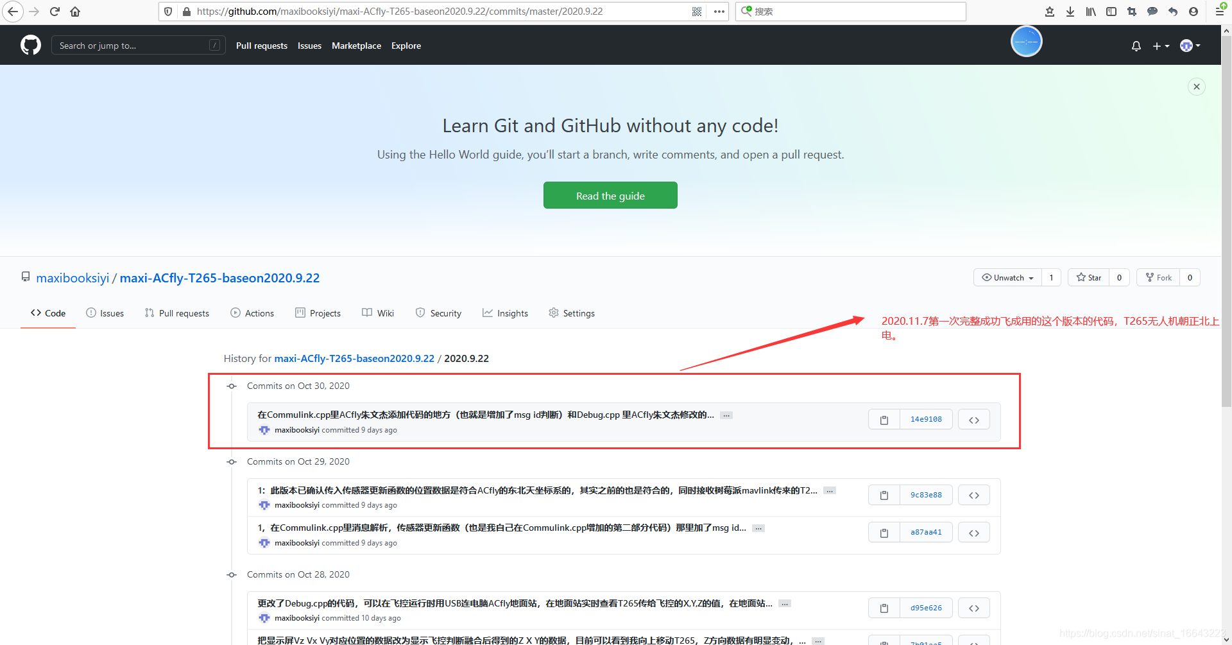Open the browser library icon
Viewport: 1232px width, 645px height.
tap(1091, 12)
